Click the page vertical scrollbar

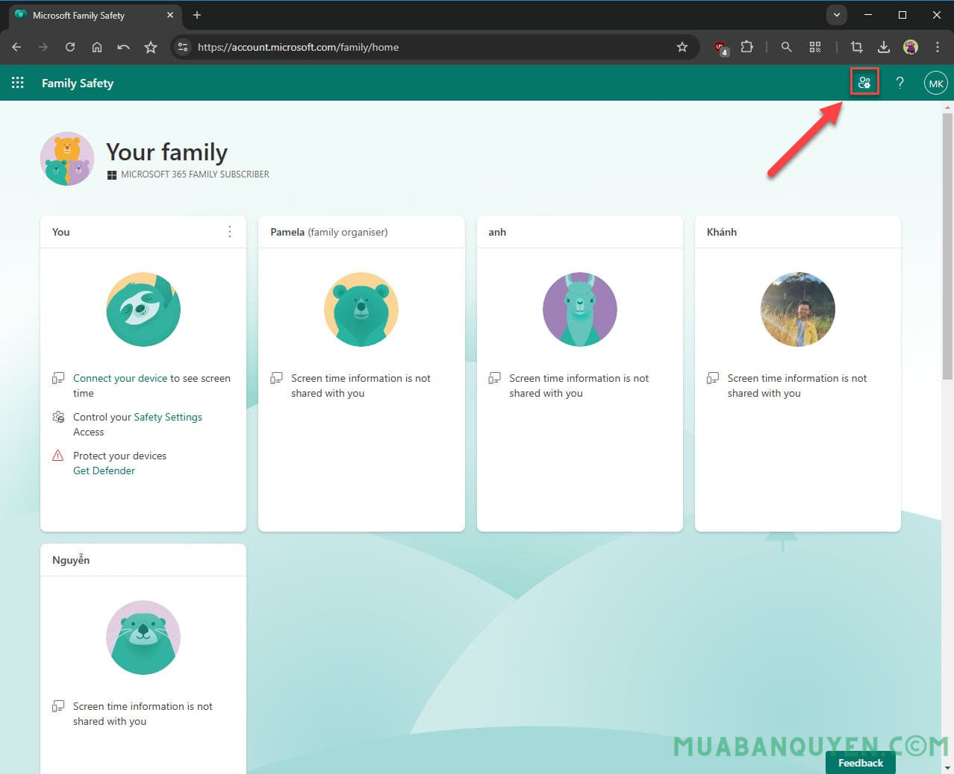(947, 246)
